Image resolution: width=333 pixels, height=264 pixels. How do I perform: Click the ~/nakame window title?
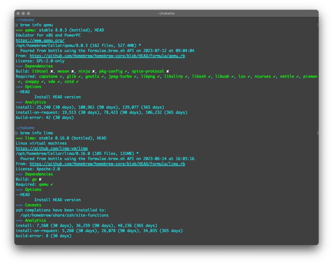(166, 13)
